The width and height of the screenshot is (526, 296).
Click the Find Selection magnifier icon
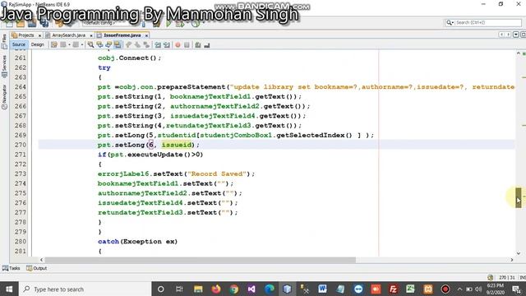(x=90, y=44)
